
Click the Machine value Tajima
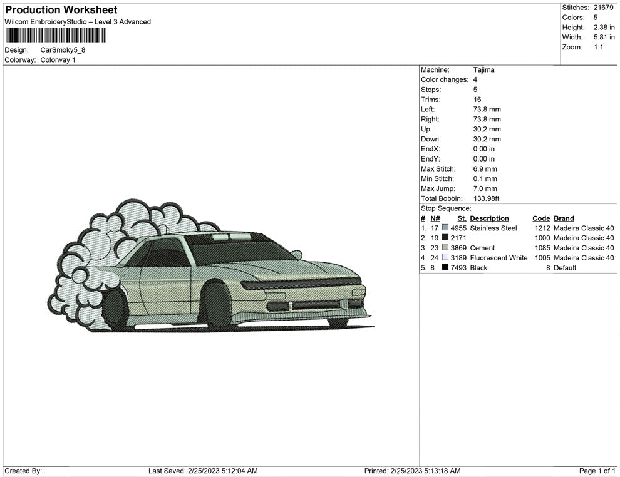pyautogui.click(x=483, y=70)
